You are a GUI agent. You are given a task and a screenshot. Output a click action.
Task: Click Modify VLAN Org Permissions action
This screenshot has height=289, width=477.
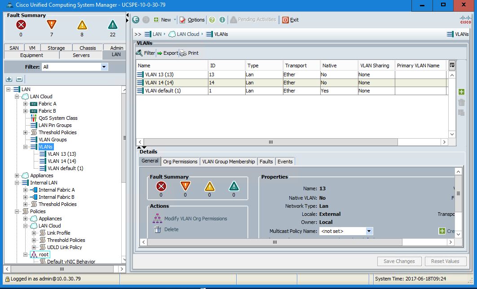[191, 219]
